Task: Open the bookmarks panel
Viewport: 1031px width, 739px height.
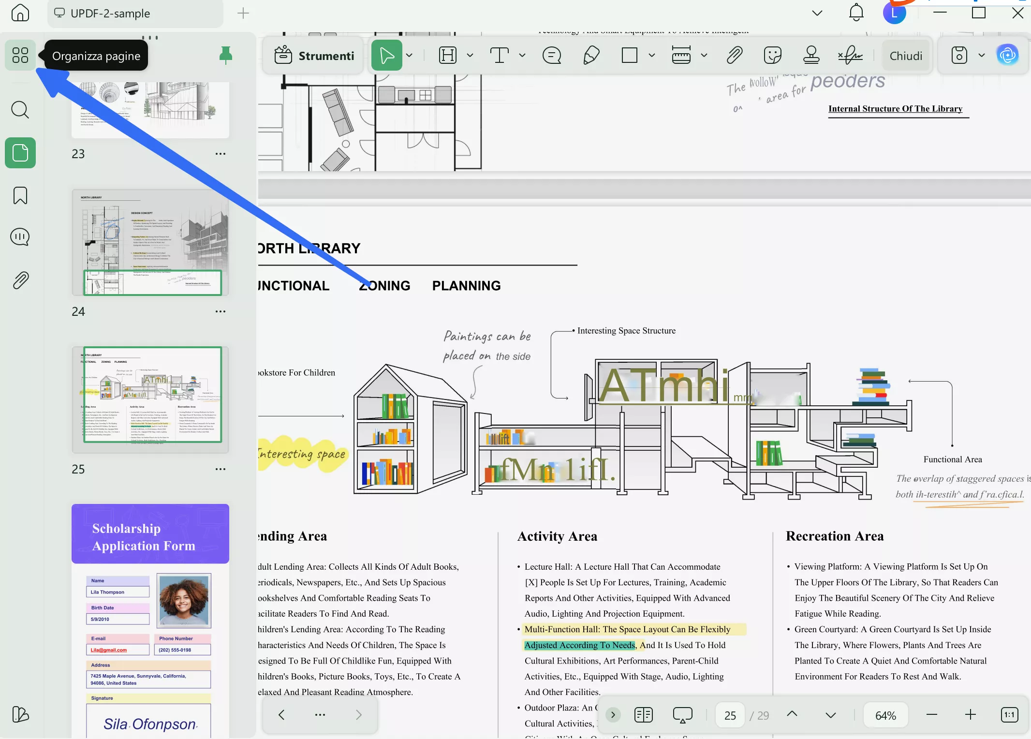Action: [x=20, y=195]
